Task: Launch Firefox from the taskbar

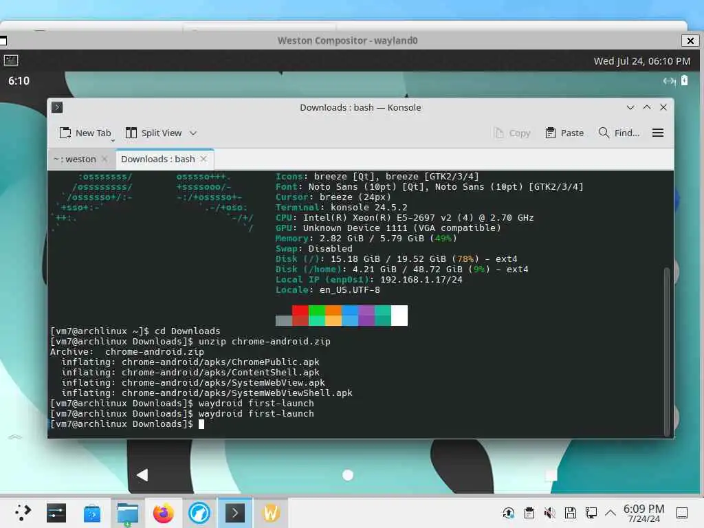Action: tap(164, 513)
